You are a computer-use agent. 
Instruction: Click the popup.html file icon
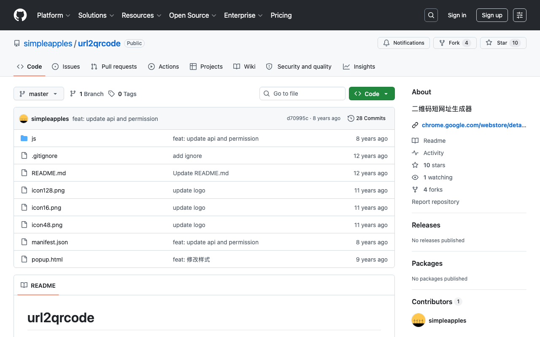(x=24, y=259)
